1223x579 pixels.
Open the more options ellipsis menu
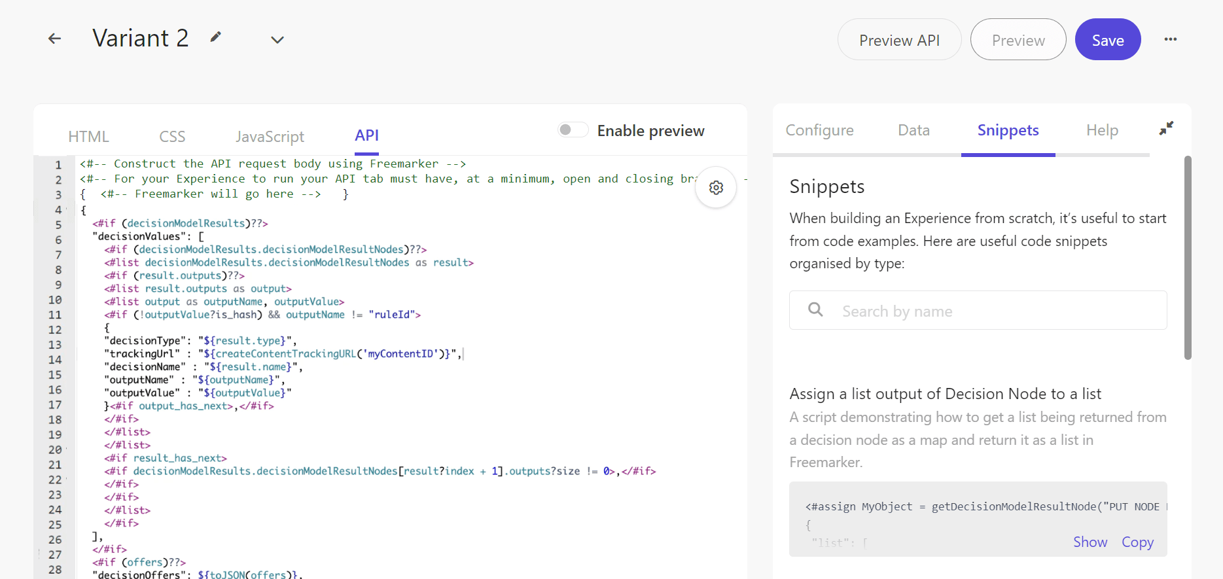click(x=1171, y=39)
